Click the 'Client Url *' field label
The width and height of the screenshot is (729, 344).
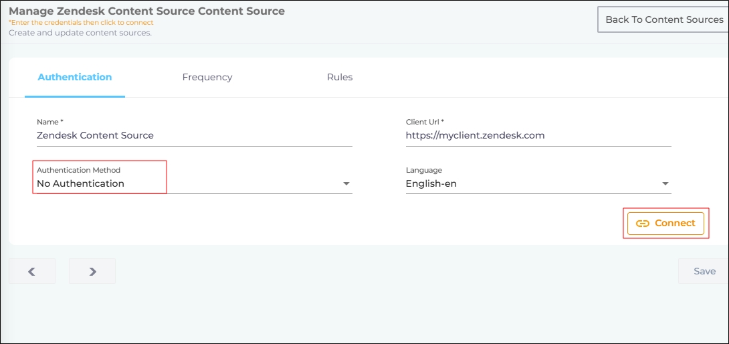click(425, 122)
